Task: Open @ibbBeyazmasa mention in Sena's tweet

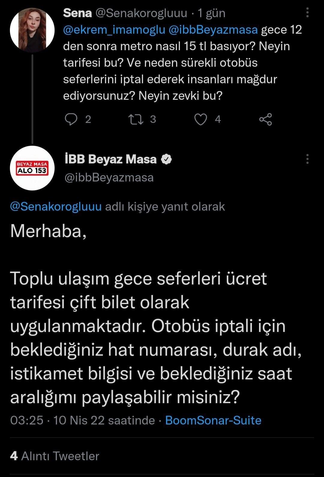Action: coord(213,30)
